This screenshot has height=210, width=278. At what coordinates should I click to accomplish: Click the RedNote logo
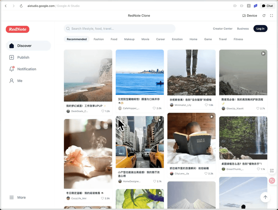click(x=17, y=29)
